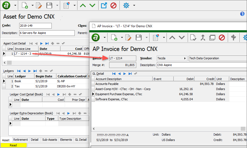The width and height of the screenshot is (247, 148).
Task: Click the blue help question mark icon
Action: (x=242, y=14)
